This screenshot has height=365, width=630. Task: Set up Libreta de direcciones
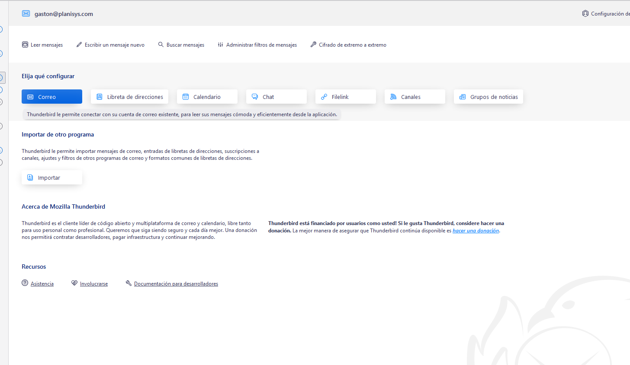[x=129, y=97]
